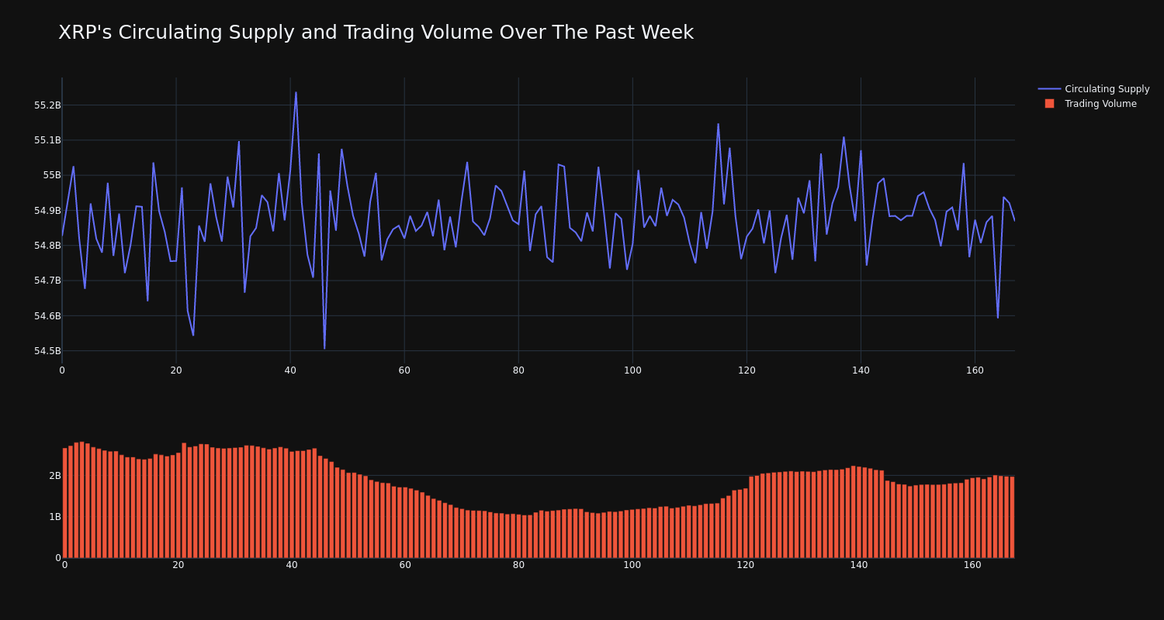Viewport: 1164px width, 620px height.
Task: Click the 55.1B y-axis label
Action: point(47,140)
